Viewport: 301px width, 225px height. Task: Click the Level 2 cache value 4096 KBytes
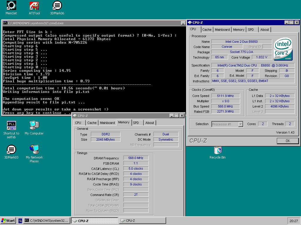point(280,106)
